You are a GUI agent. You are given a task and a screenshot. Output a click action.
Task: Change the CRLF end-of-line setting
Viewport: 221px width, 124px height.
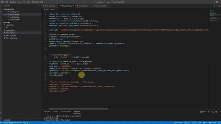coord(199,123)
